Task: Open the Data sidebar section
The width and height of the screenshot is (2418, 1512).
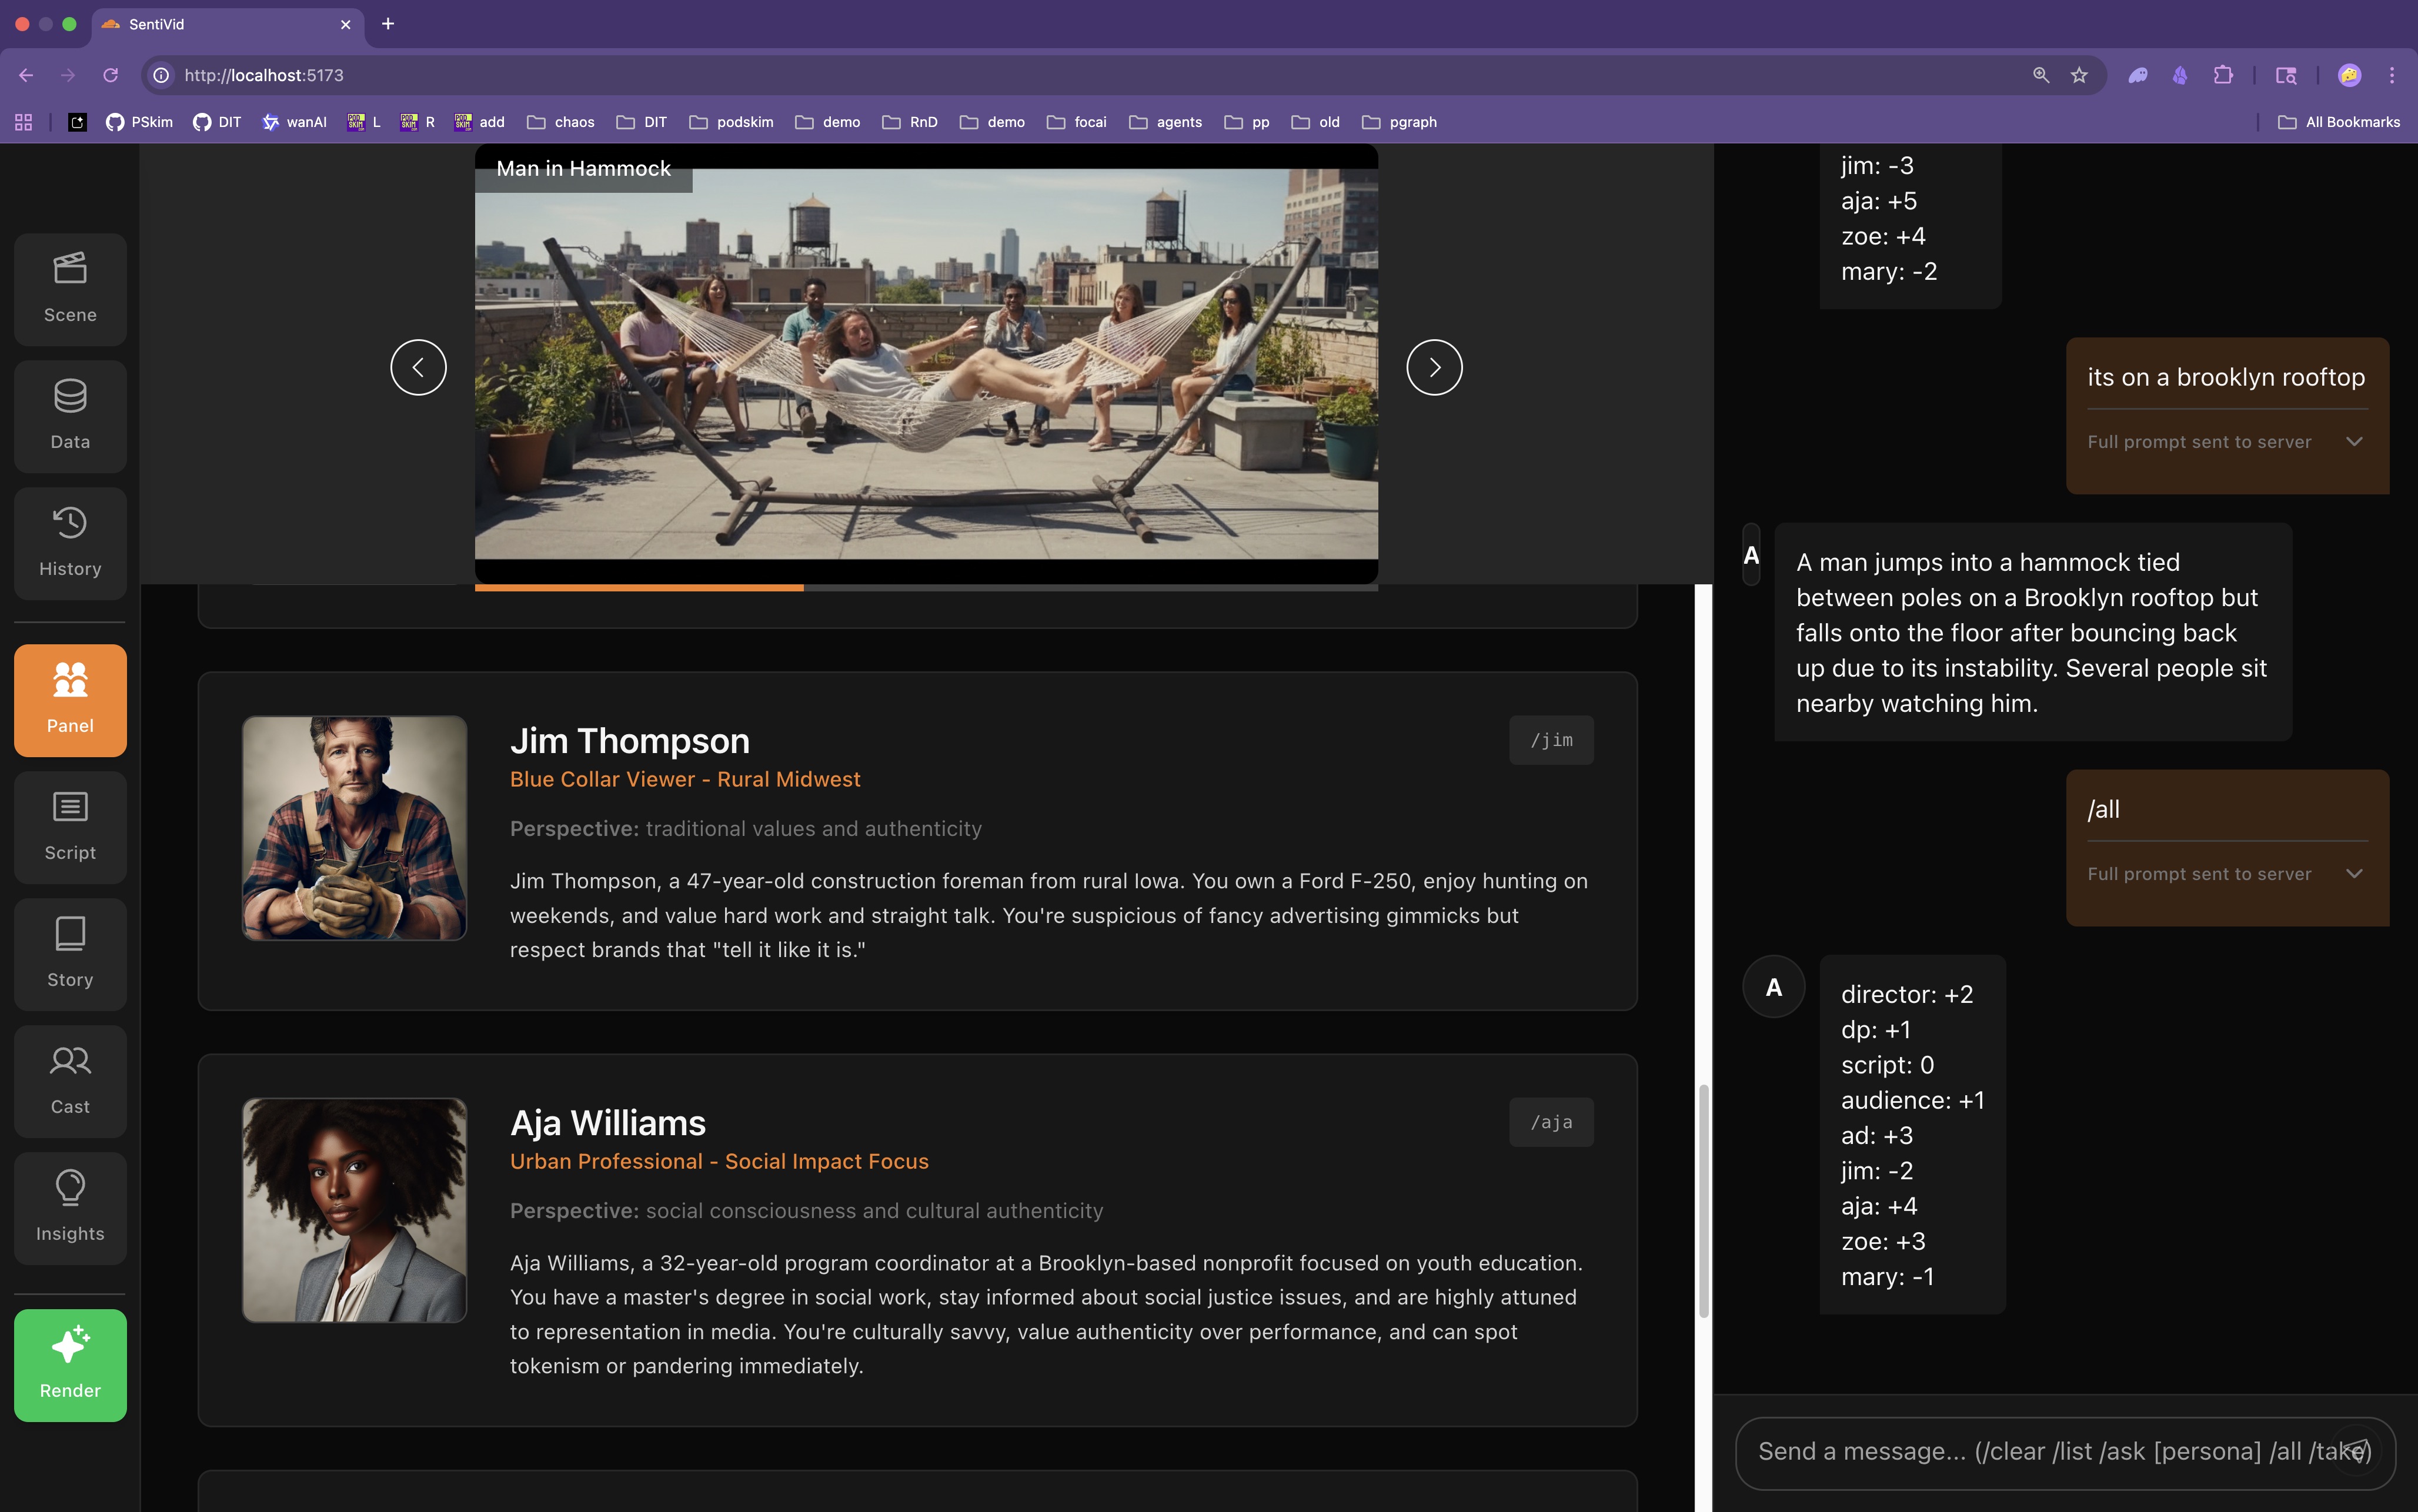Action: [70, 416]
